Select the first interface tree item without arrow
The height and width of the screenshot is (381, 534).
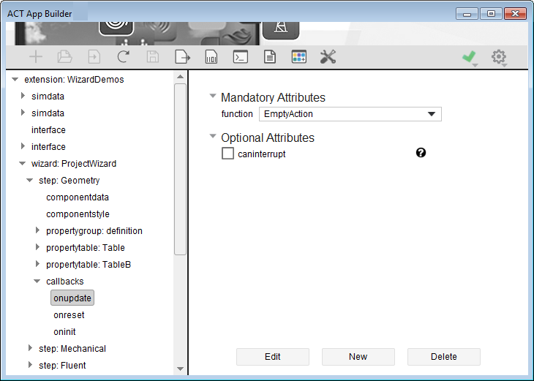[x=48, y=130]
